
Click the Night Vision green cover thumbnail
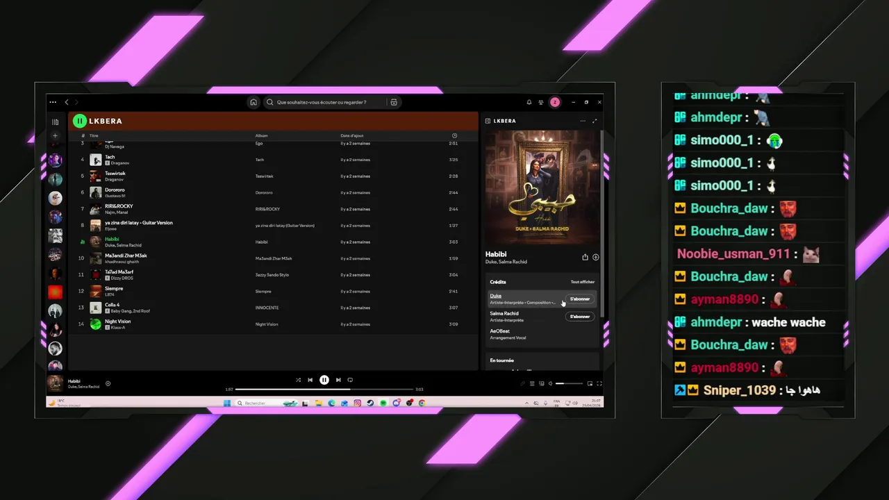point(96,324)
